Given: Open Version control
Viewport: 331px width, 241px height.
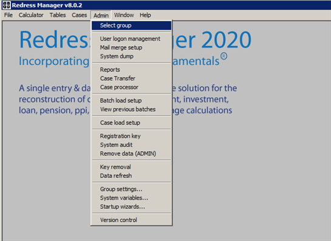Looking at the screenshot, I should pos(132,220).
